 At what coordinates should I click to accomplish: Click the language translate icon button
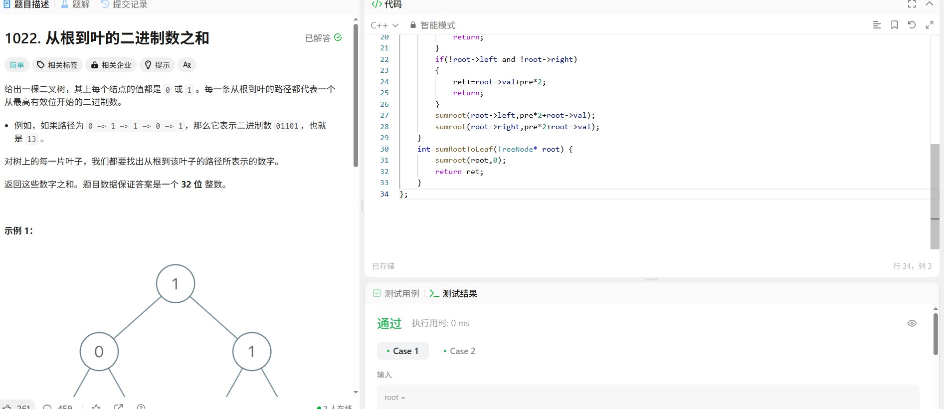tap(187, 65)
